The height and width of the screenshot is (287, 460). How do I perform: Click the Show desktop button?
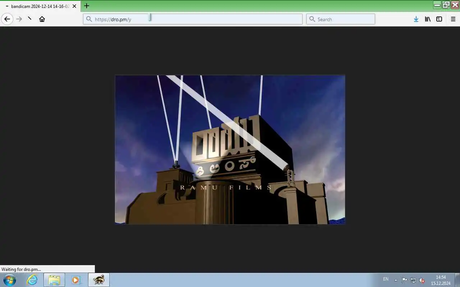click(457, 280)
